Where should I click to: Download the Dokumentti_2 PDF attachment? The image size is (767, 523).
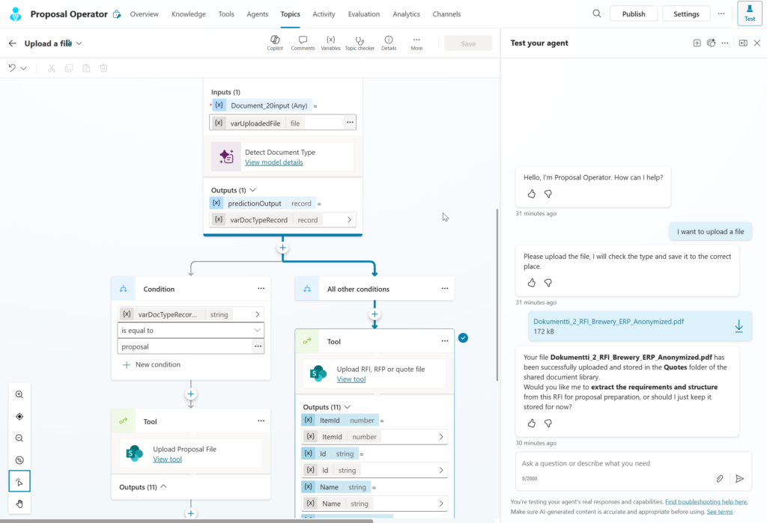(739, 326)
